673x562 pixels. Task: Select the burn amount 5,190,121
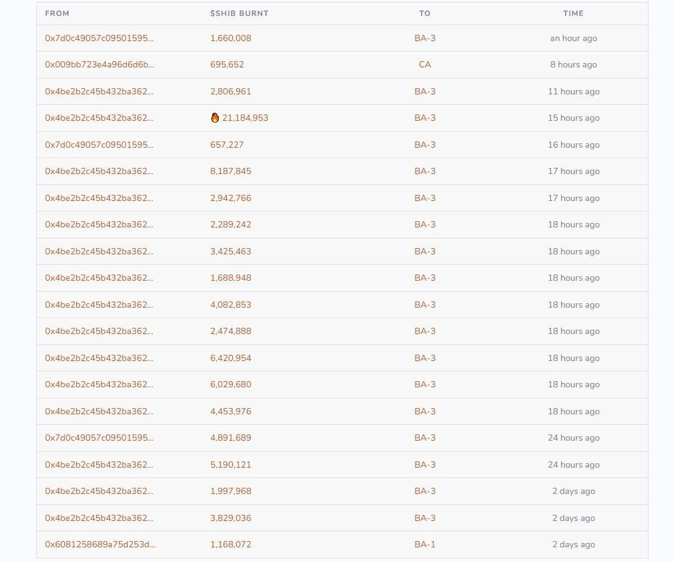230,465
